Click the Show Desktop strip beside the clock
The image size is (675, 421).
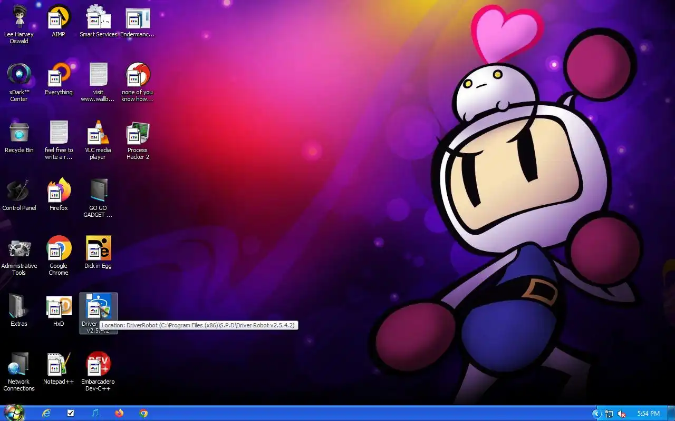(x=671, y=414)
